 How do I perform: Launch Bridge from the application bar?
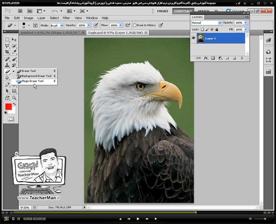tap(20, 11)
